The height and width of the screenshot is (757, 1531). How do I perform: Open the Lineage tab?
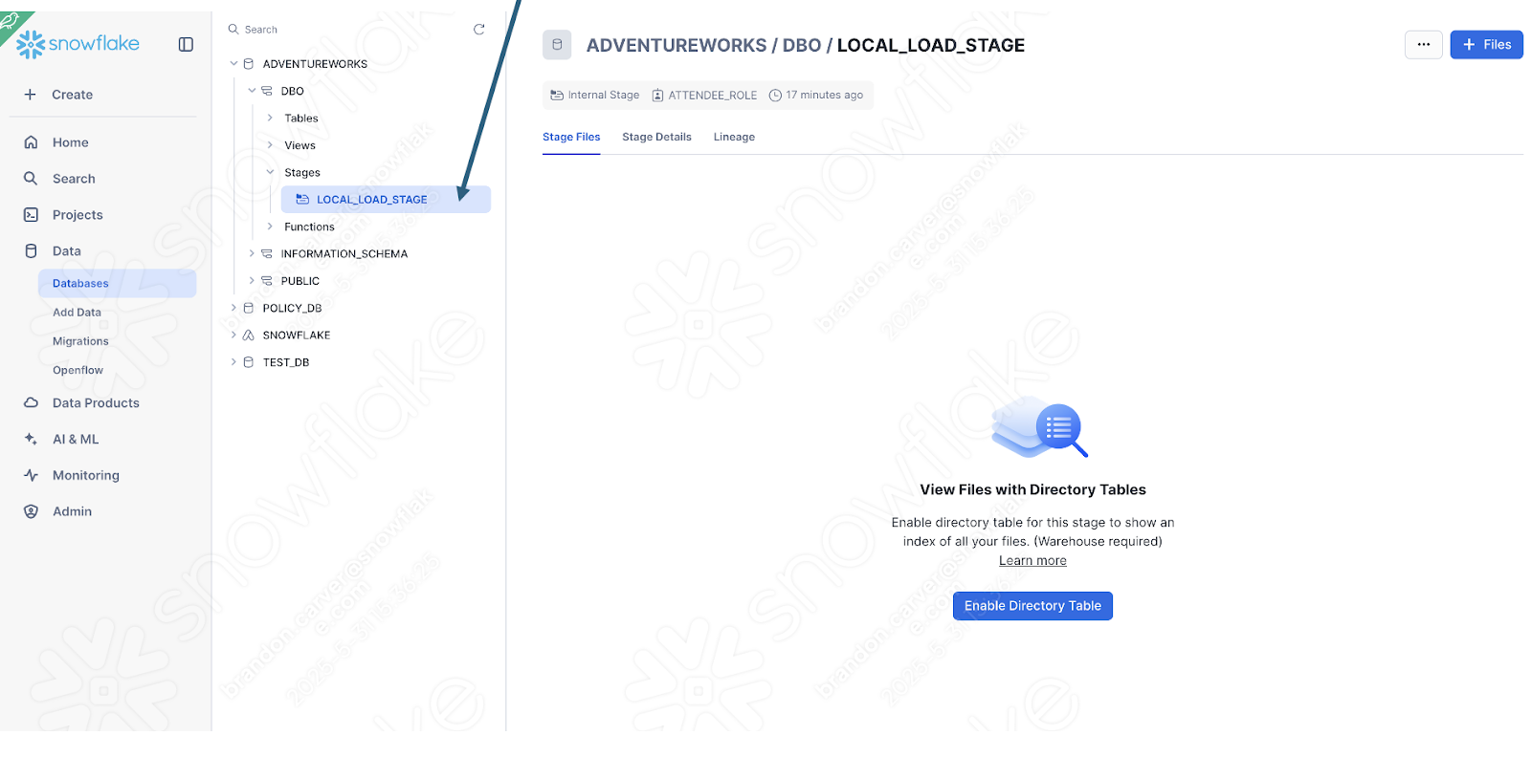pos(734,137)
